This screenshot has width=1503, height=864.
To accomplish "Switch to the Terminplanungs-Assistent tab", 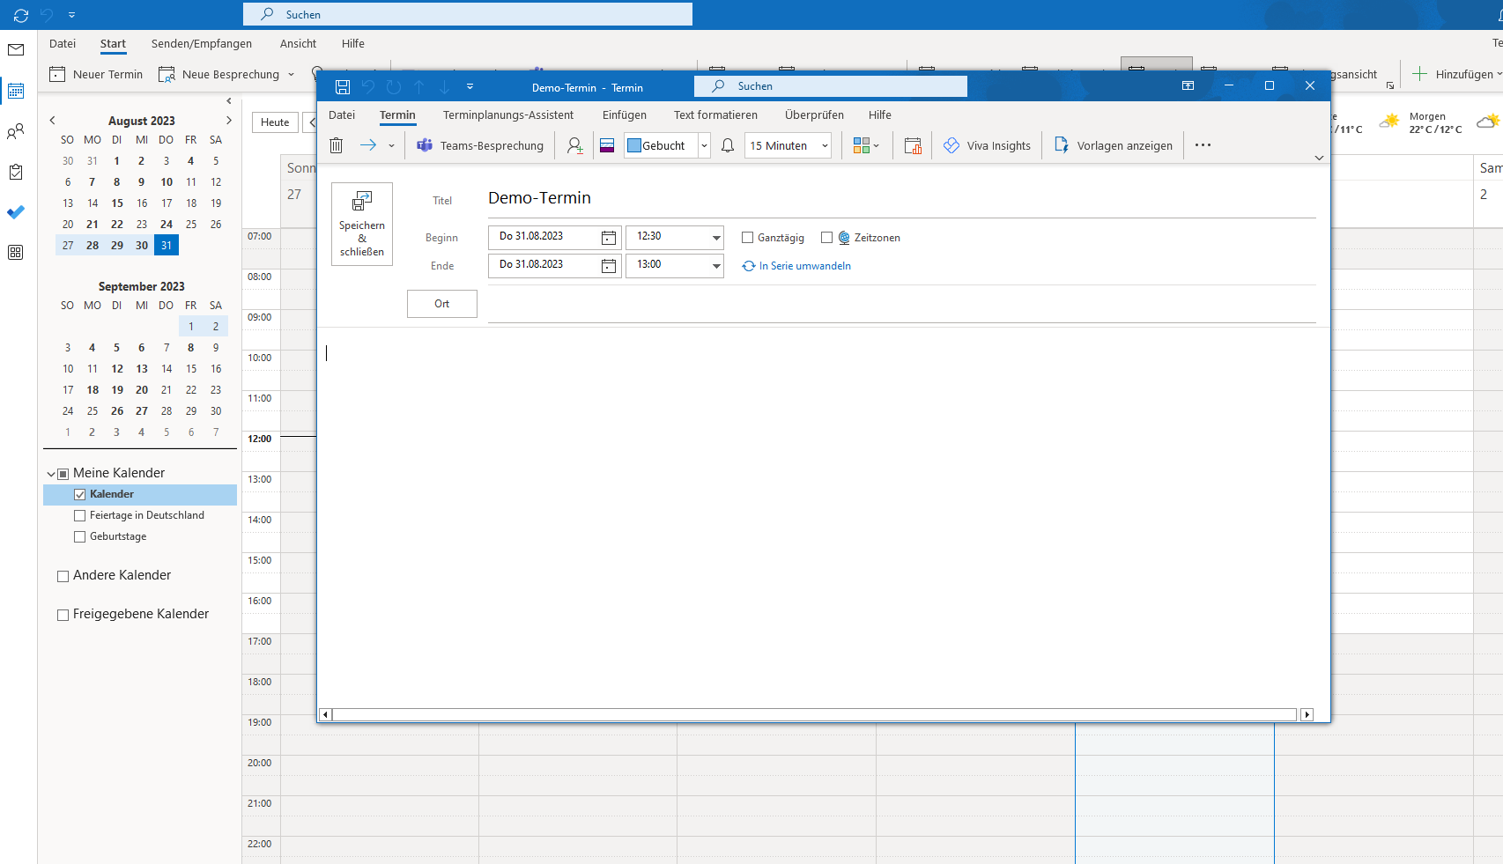I will 507,115.
